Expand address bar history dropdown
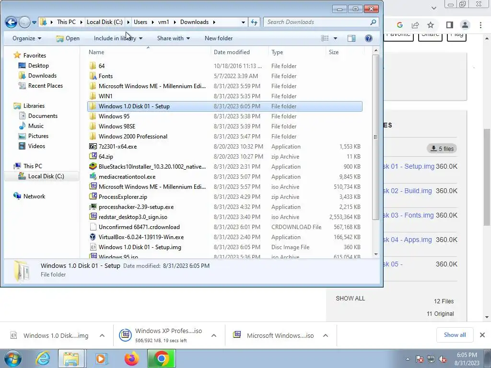 pos(243,22)
